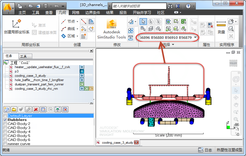Toggle the runner curve layer checkbox

pos(5,144)
